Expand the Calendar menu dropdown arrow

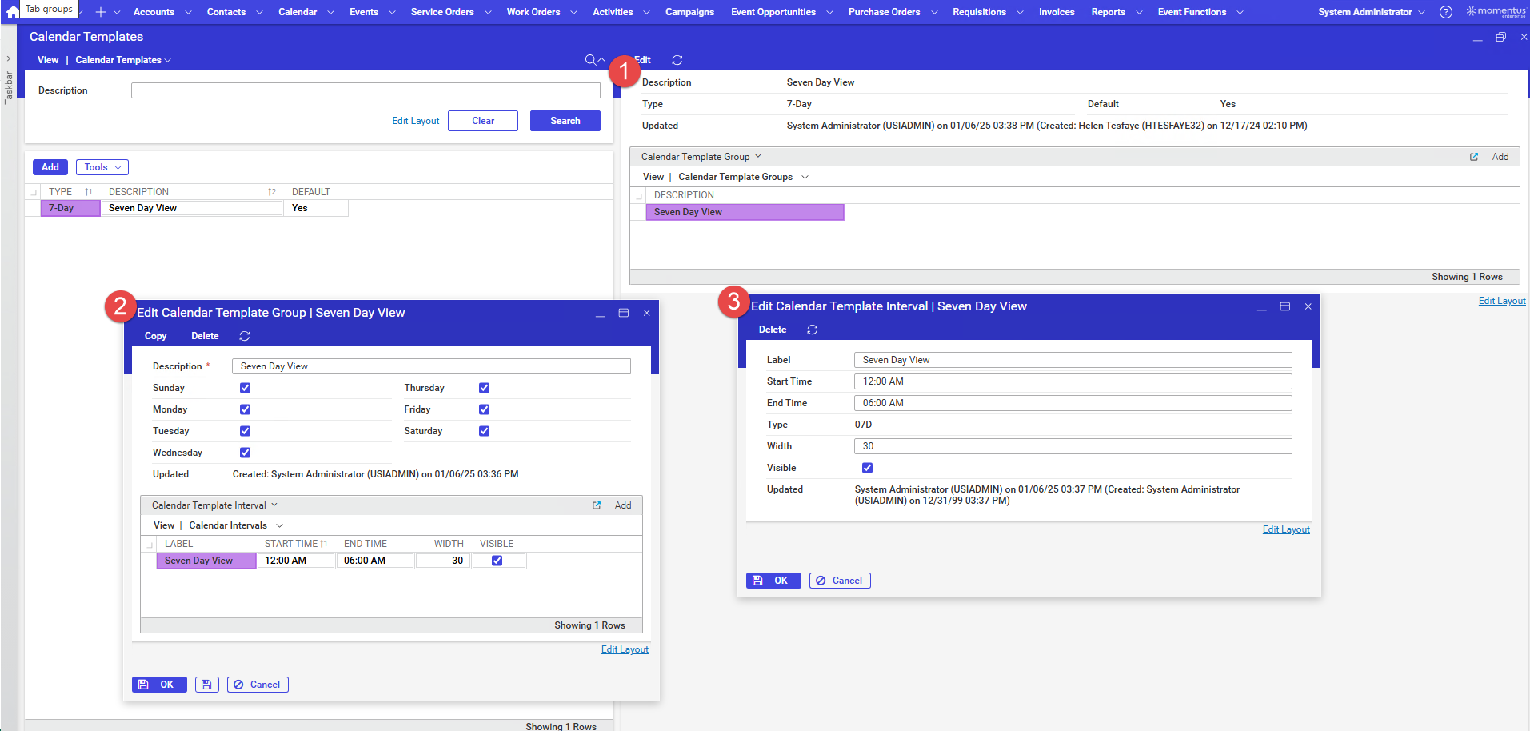coord(331,12)
